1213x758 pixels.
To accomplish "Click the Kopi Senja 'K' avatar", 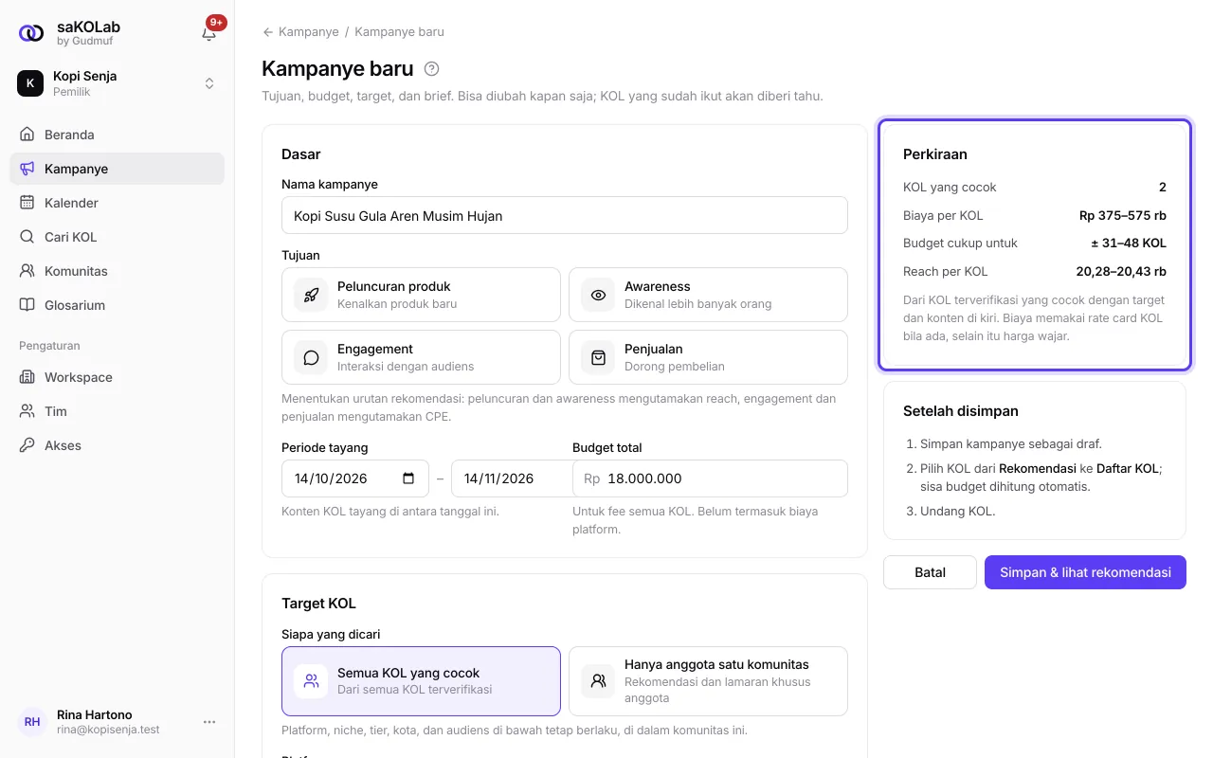I will 30,83.
